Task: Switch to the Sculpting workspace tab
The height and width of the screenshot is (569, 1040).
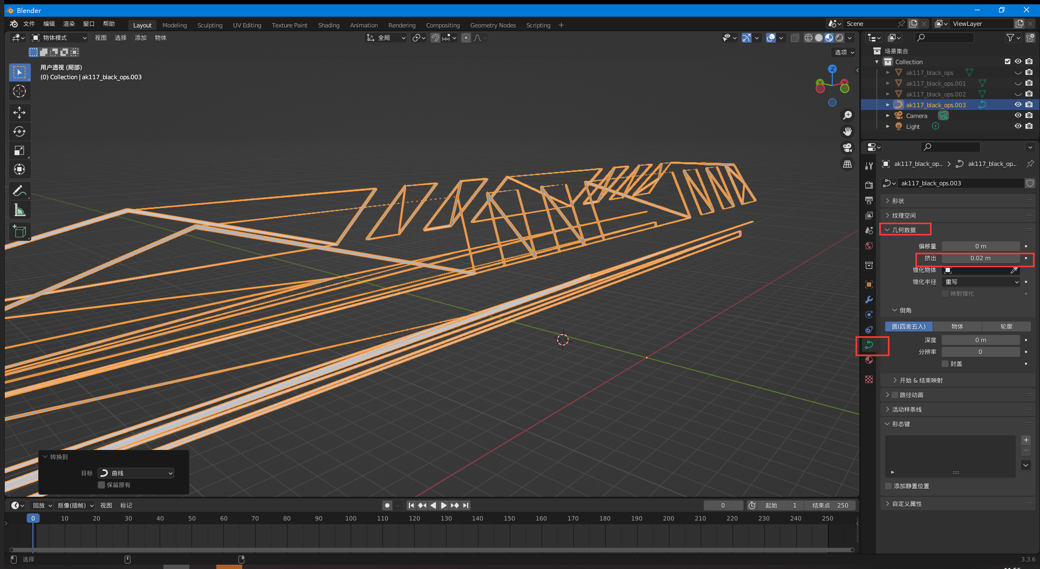Action: point(209,25)
